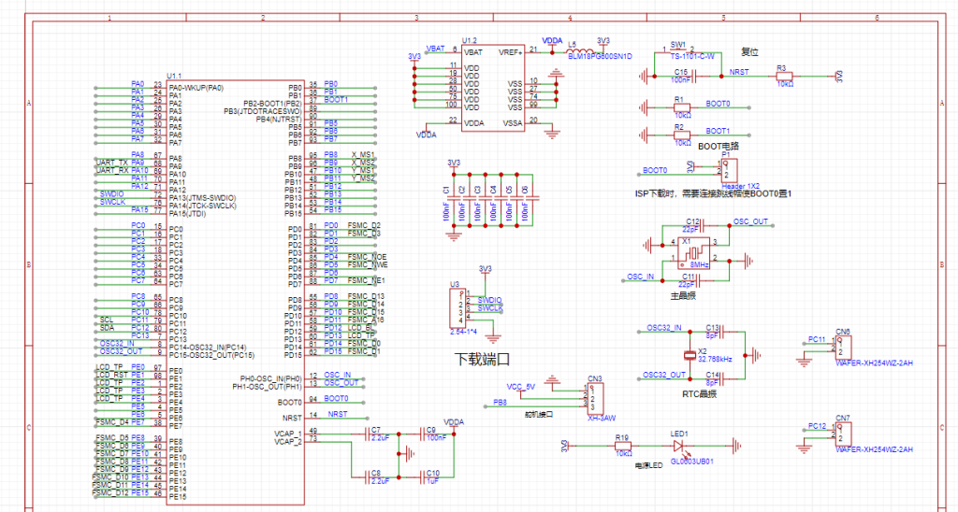
Task: Click the CN7 WAFER connector
Action: 843,433
